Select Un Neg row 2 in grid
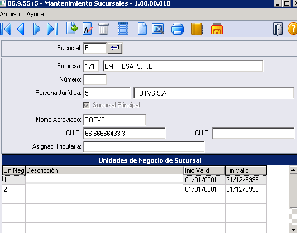Viewport: 297px width, 233px height. [x=13, y=189]
